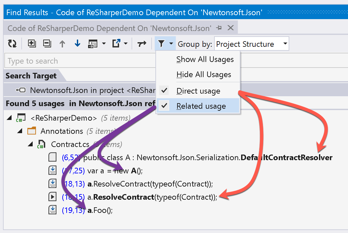The height and width of the screenshot is (233, 348).
Task: Go to next usage down arrow
Action: click(x=78, y=43)
